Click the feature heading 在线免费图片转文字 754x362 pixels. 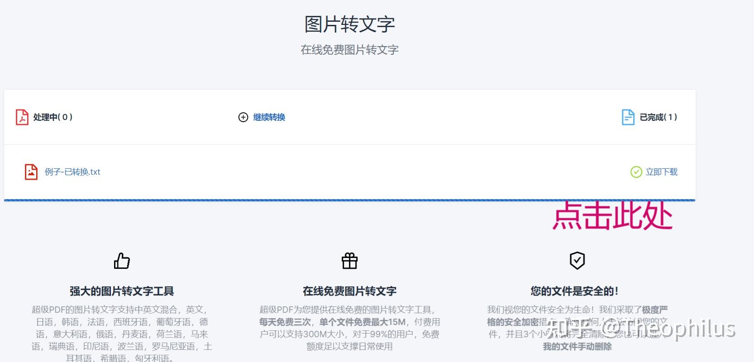(x=349, y=291)
